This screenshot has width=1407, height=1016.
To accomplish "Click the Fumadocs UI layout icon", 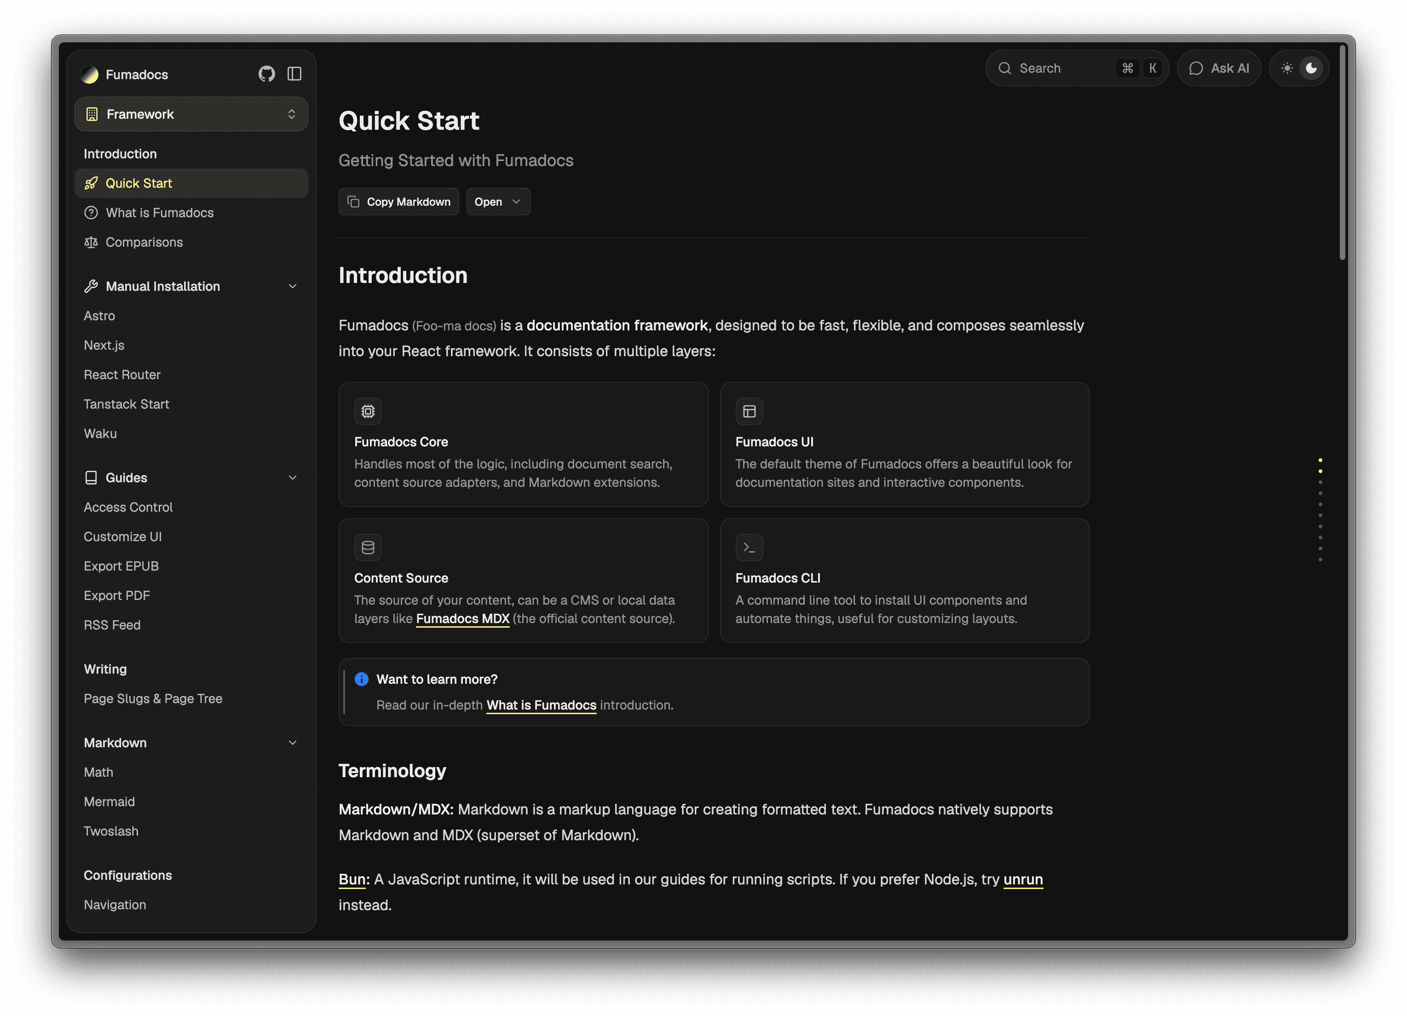I will point(750,411).
